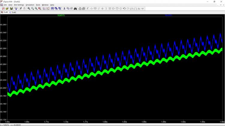The height and width of the screenshot is (126, 225).
Task: Open the Tools menu
Action: 38,5
